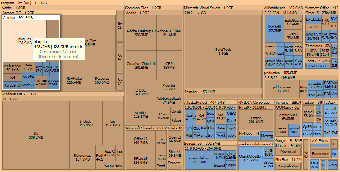Click the App Certification 41.0MB block

109,153
